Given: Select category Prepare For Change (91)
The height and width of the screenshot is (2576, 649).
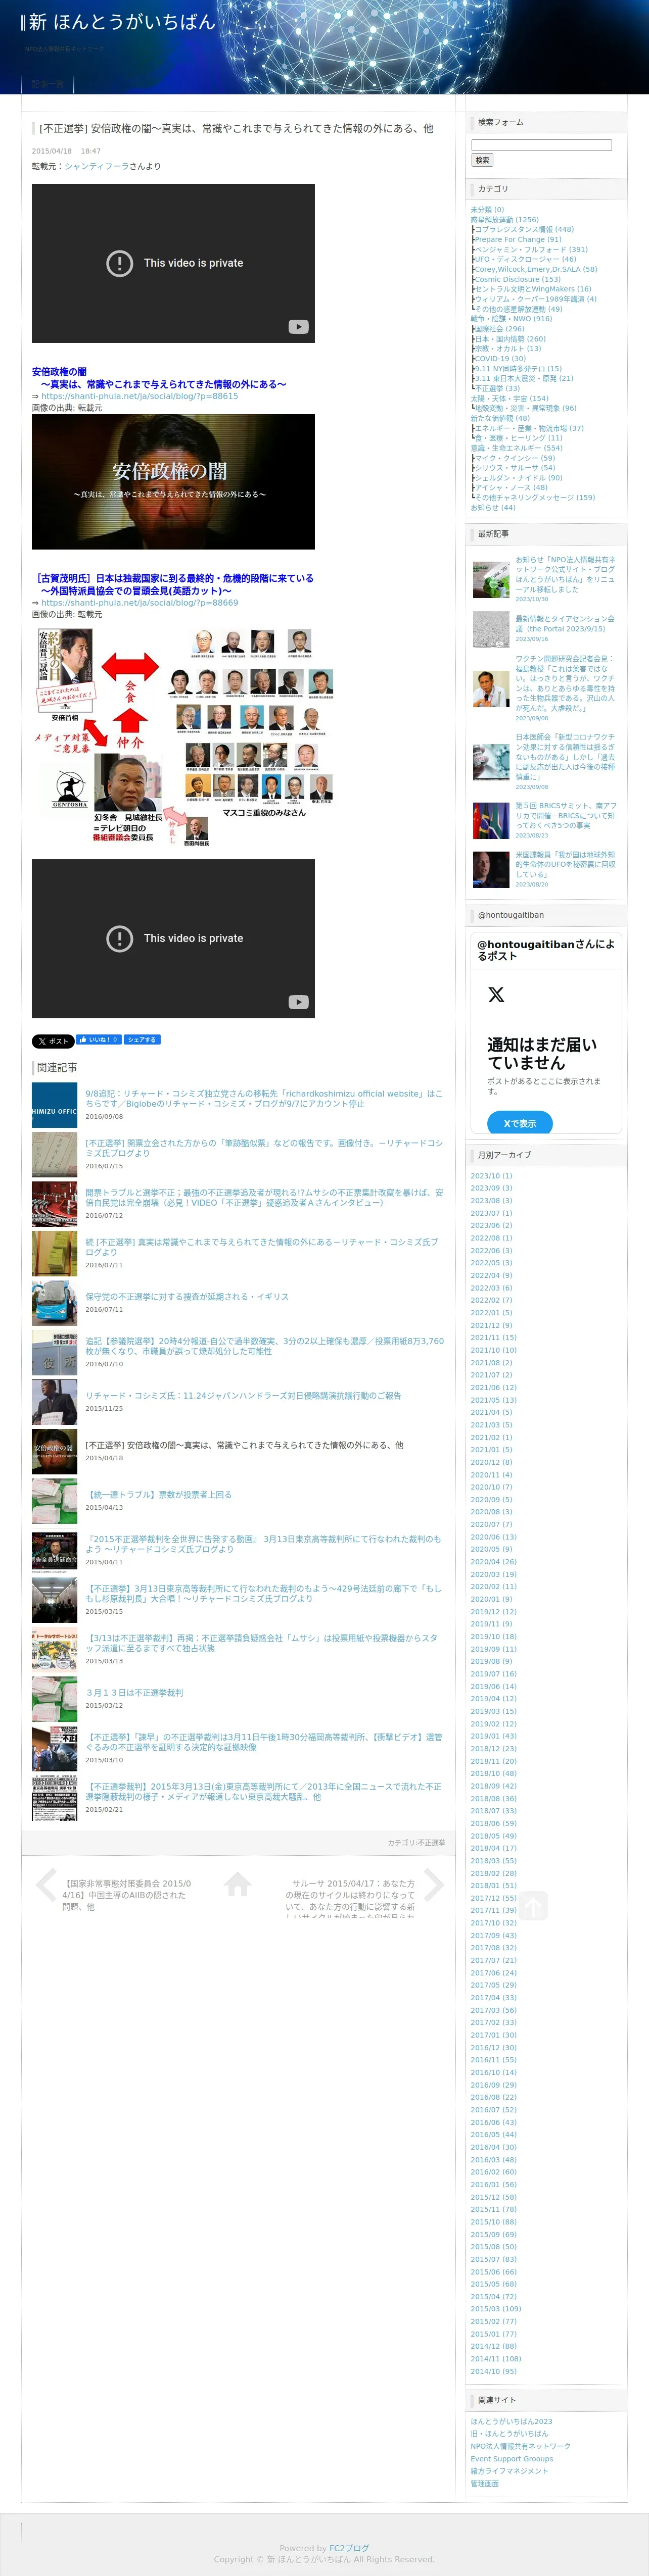Looking at the screenshot, I should (518, 240).
